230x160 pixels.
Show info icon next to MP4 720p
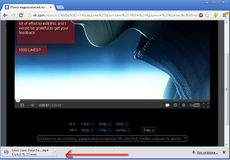(109, 130)
